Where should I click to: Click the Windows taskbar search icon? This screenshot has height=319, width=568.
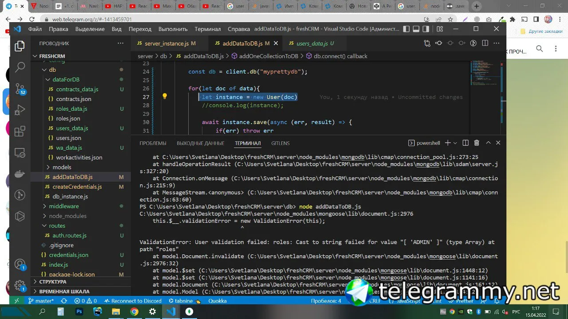point(43,312)
